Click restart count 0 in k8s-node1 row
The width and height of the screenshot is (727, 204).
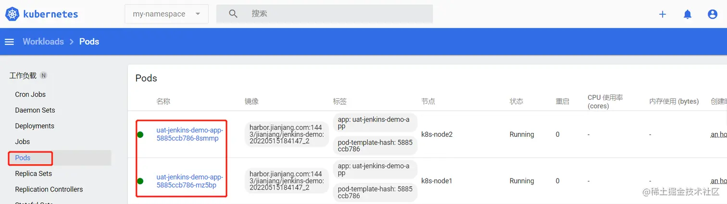click(558, 181)
